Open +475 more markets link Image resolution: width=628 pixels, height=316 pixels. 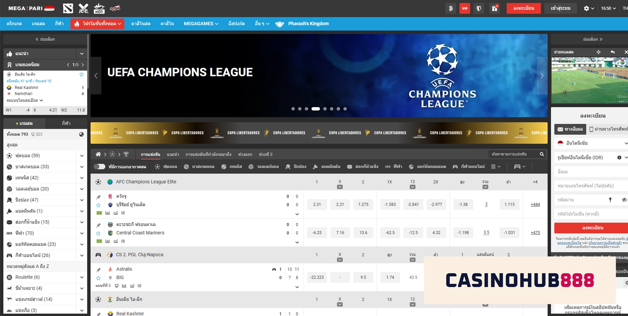point(535,232)
